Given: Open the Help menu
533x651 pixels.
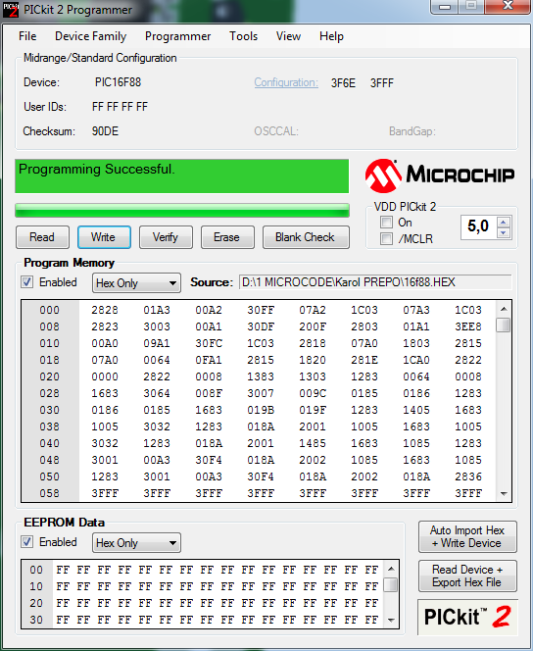Looking at the screenshot, I should tap(331, 36).
